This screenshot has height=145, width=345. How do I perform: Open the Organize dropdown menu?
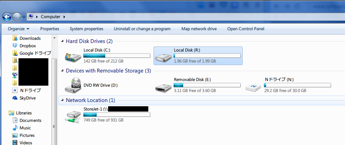pyautogui.click(x=18, y=29)
